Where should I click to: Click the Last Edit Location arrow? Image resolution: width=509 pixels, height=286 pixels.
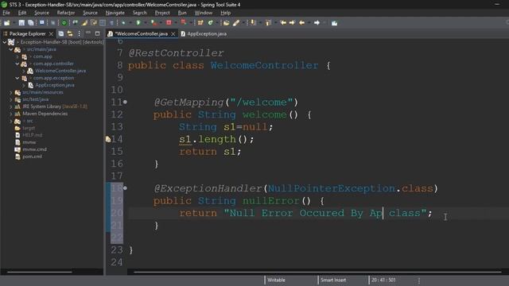tap(283, 23)
